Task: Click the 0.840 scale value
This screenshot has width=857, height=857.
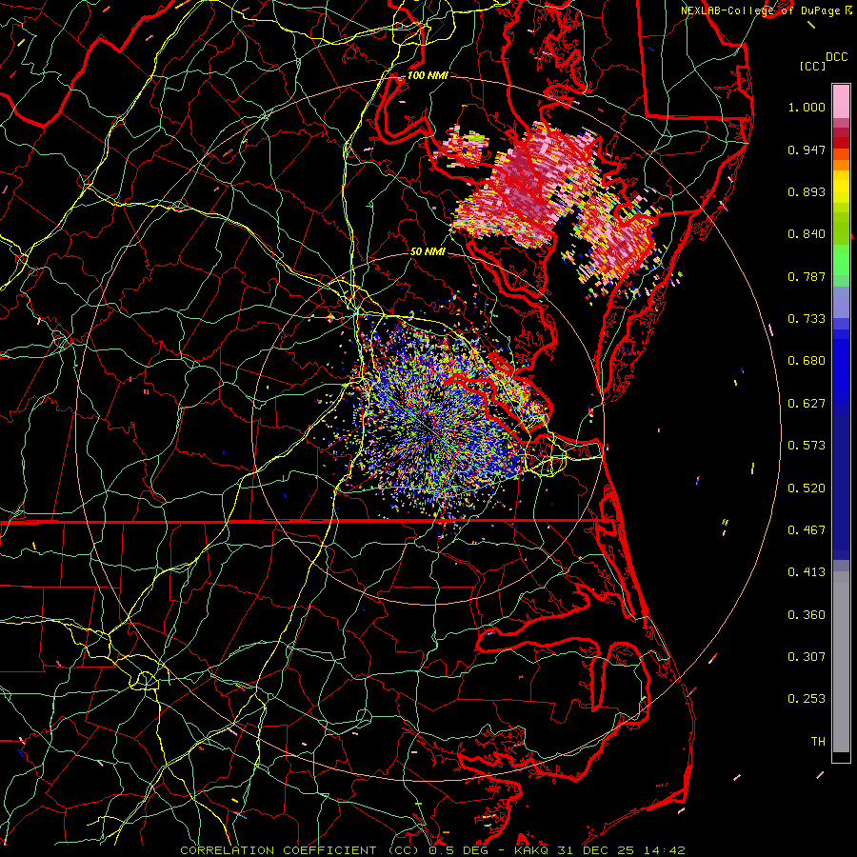Action: click(807, 234)
